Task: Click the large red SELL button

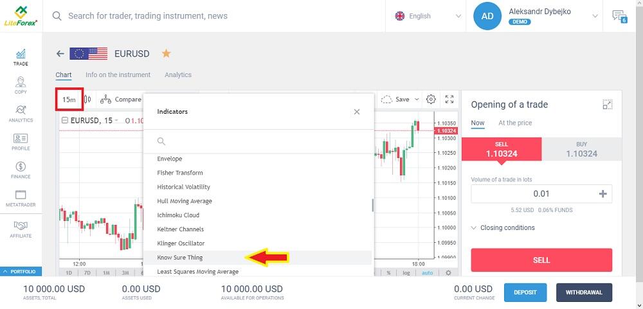Action: [x=541, y=260]
